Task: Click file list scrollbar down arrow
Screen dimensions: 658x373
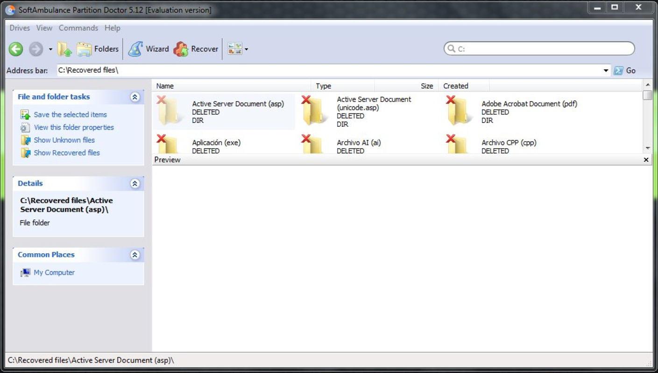Action: (647, 148)
